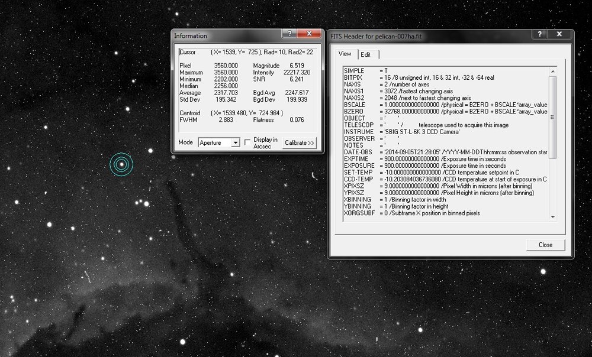Click the Bgd Avg value 2247.617
592x357 pixels.
coord(297,93)
